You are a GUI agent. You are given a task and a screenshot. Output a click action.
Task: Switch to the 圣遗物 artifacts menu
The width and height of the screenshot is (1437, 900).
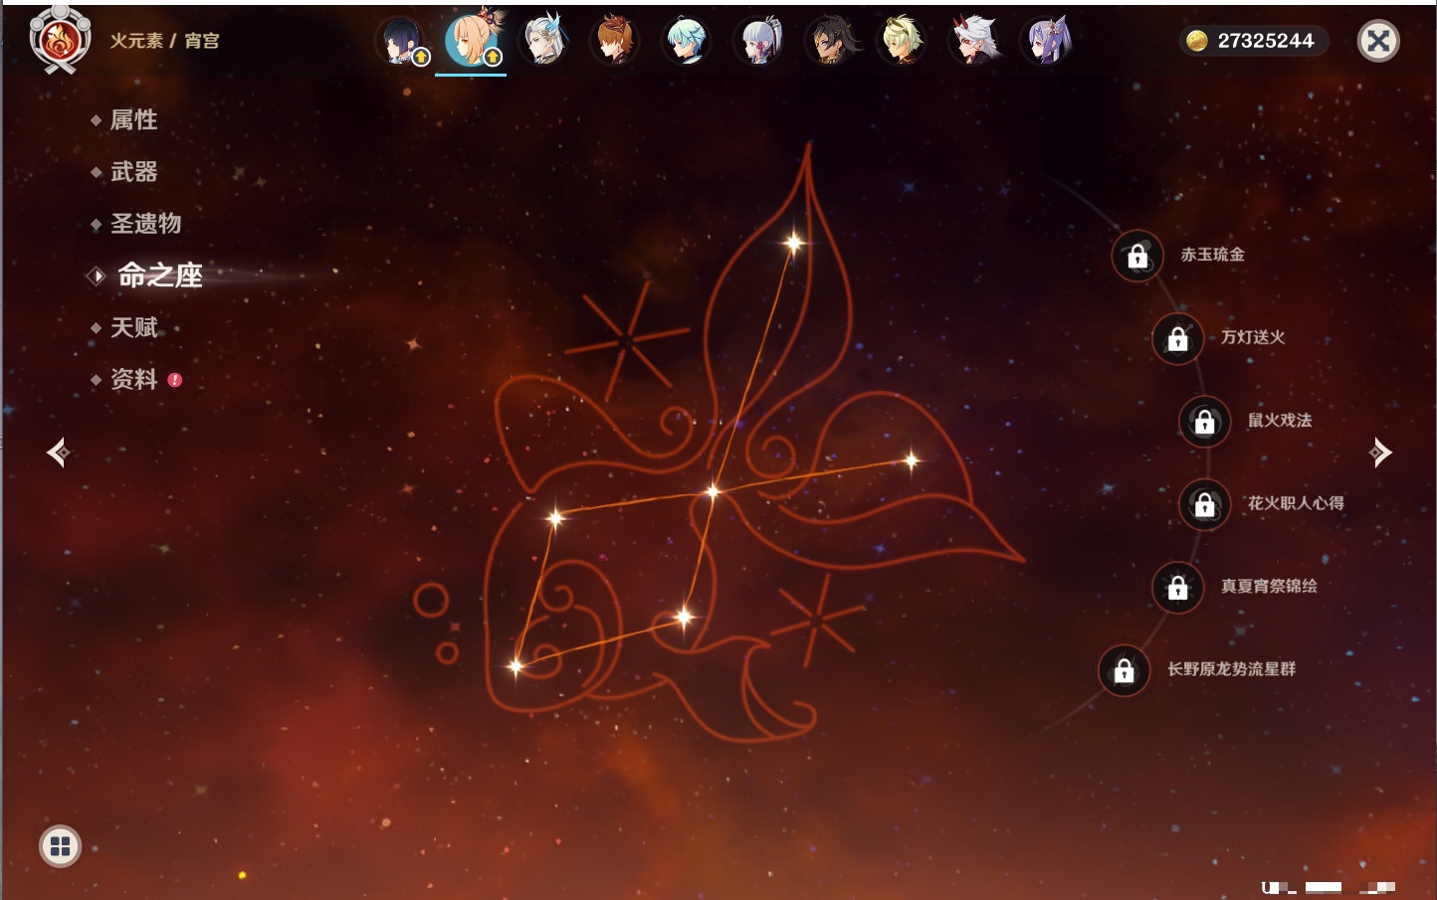pos(145,224)
